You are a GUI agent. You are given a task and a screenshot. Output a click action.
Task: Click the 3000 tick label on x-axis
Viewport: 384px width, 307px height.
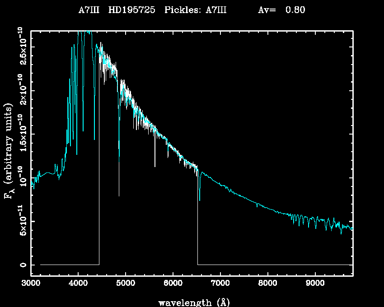click(x=31, y=284)
